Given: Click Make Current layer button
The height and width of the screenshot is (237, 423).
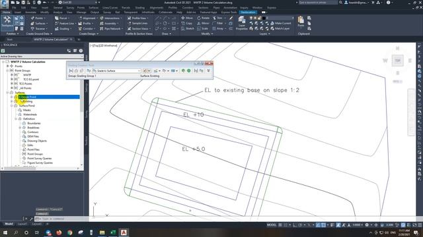Looking at the screenshot, I should [x=280, y=24].
